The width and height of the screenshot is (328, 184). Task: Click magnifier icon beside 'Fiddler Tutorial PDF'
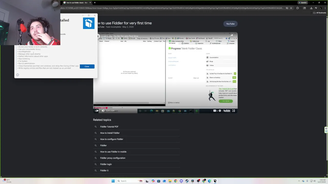pyautogui.click(x=96, y=127)
